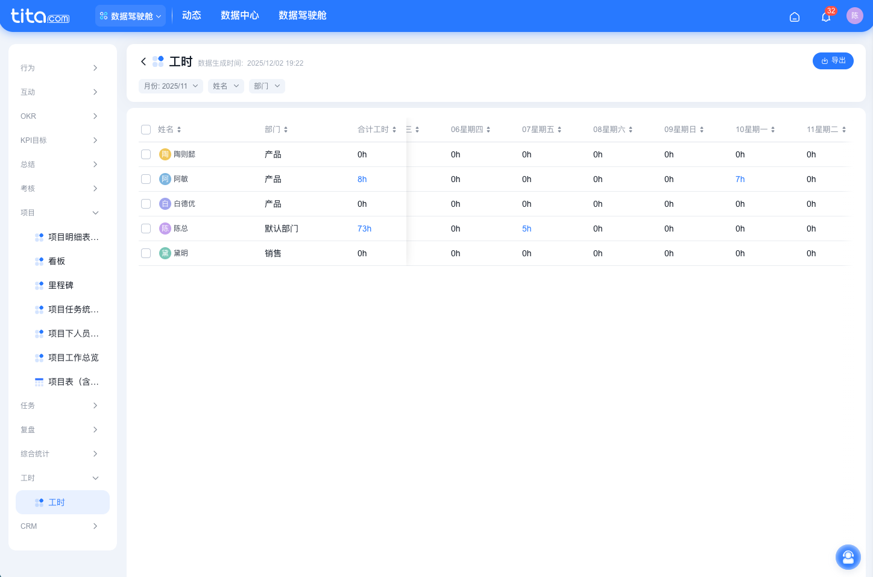The image size is (873, 577).
Task: Tick the checkbox for 阿敏 row
Action: pyautogui.click(x=146, y=179)
